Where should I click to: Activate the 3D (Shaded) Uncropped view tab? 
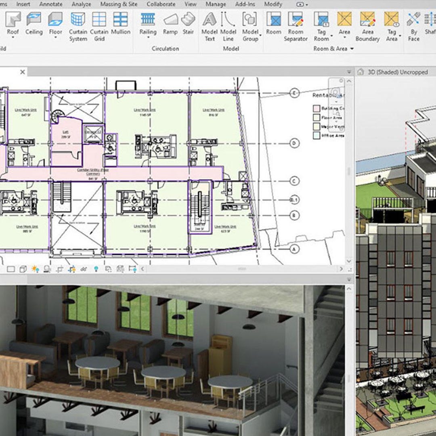(398, 72)
